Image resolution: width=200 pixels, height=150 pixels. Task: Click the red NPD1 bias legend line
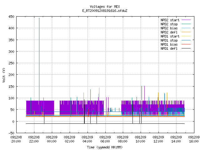point(186,44)
